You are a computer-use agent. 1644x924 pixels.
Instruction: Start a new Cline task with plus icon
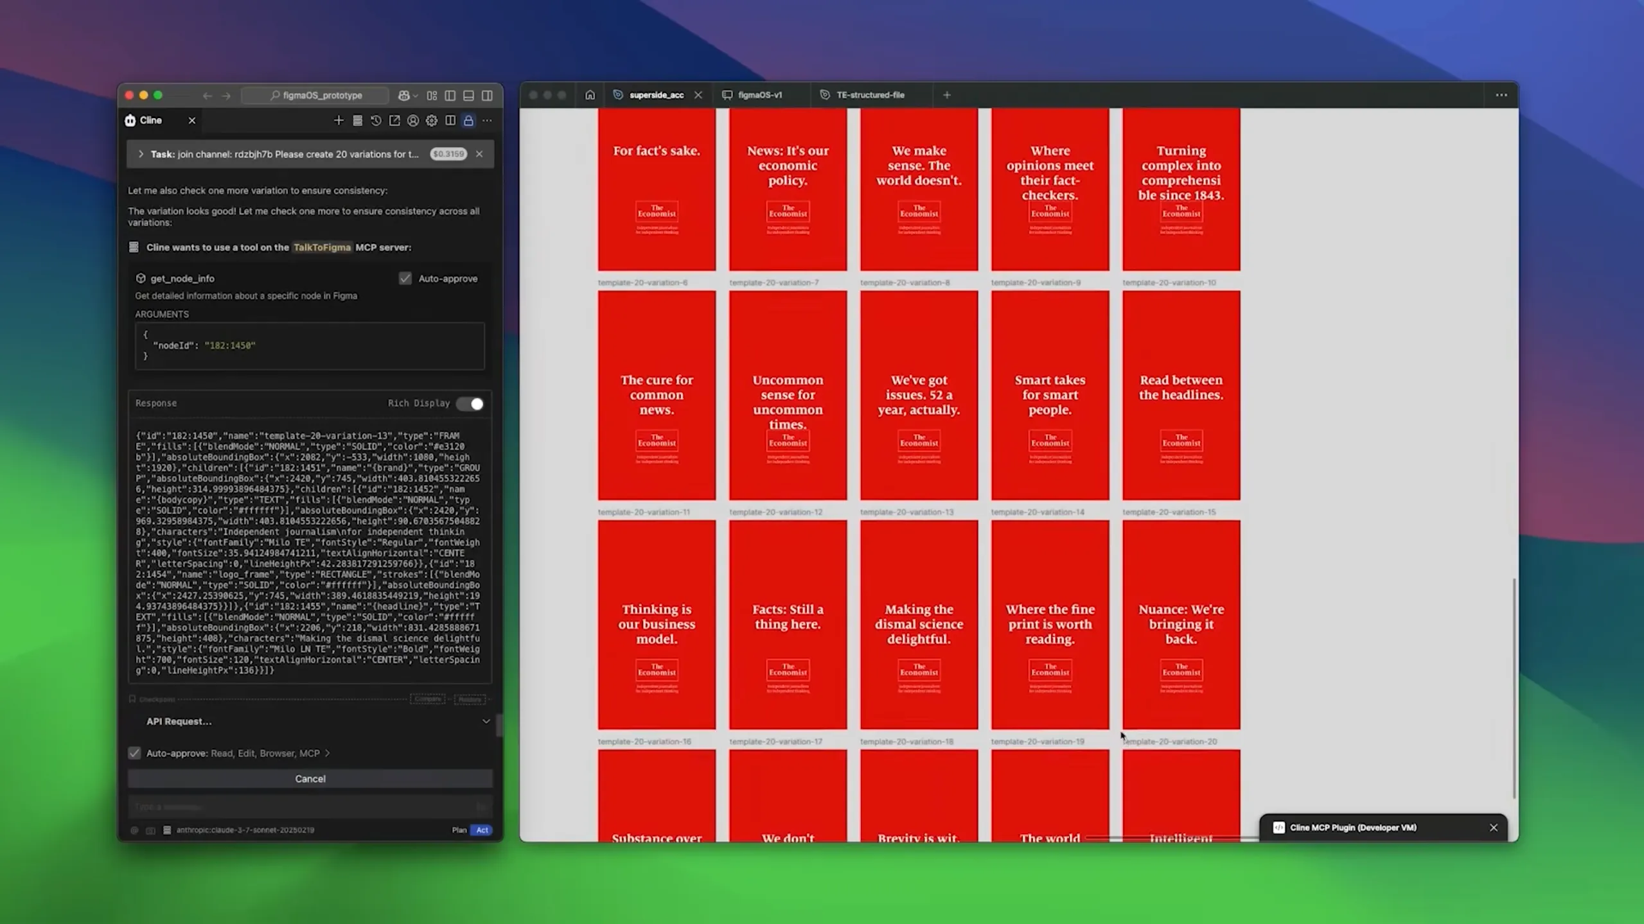pyautogui.click(x=339, y=120)
